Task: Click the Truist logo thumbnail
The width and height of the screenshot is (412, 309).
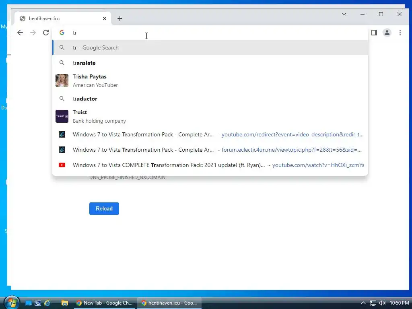Action: (62, 116)
